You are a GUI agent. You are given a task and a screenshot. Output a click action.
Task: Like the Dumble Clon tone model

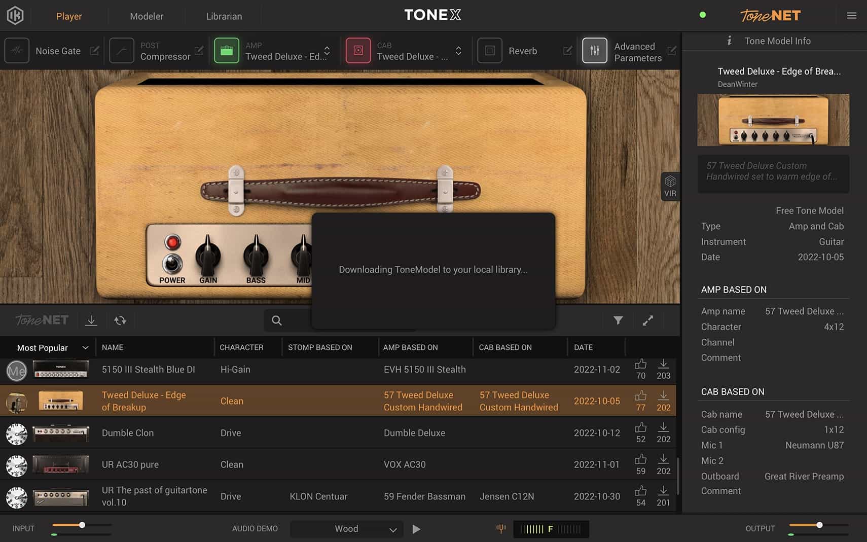point(640,427)
